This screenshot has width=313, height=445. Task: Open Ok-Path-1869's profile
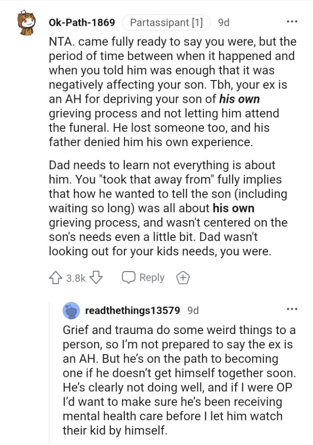81,21
